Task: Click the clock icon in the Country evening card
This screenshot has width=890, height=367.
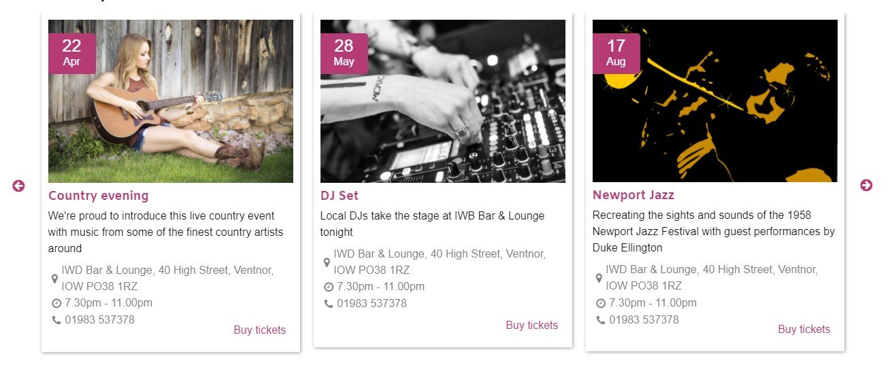Action: click(x=56, y=303)
